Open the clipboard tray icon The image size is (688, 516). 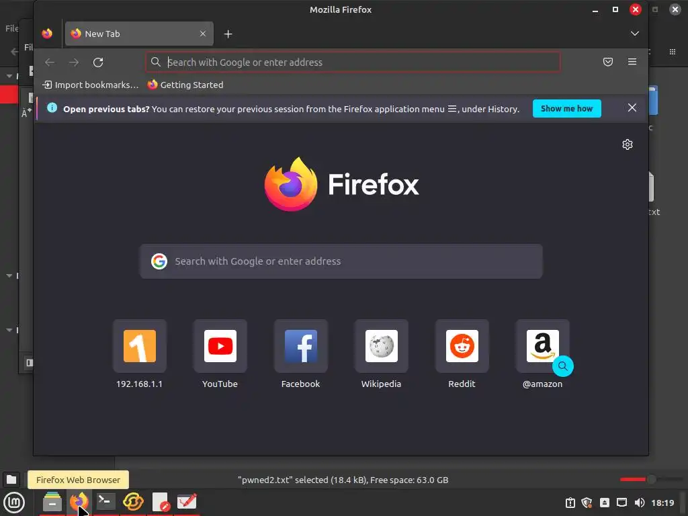570,503
